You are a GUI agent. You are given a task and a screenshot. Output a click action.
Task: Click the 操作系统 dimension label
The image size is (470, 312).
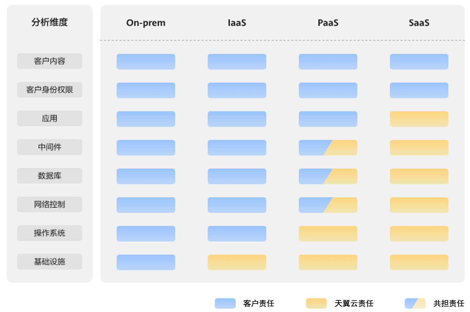[x=50, y=233]
